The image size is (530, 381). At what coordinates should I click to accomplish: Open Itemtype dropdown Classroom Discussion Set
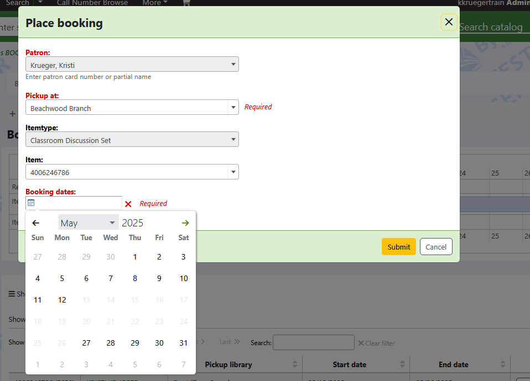pyautogui.click(x=132, y=140)
